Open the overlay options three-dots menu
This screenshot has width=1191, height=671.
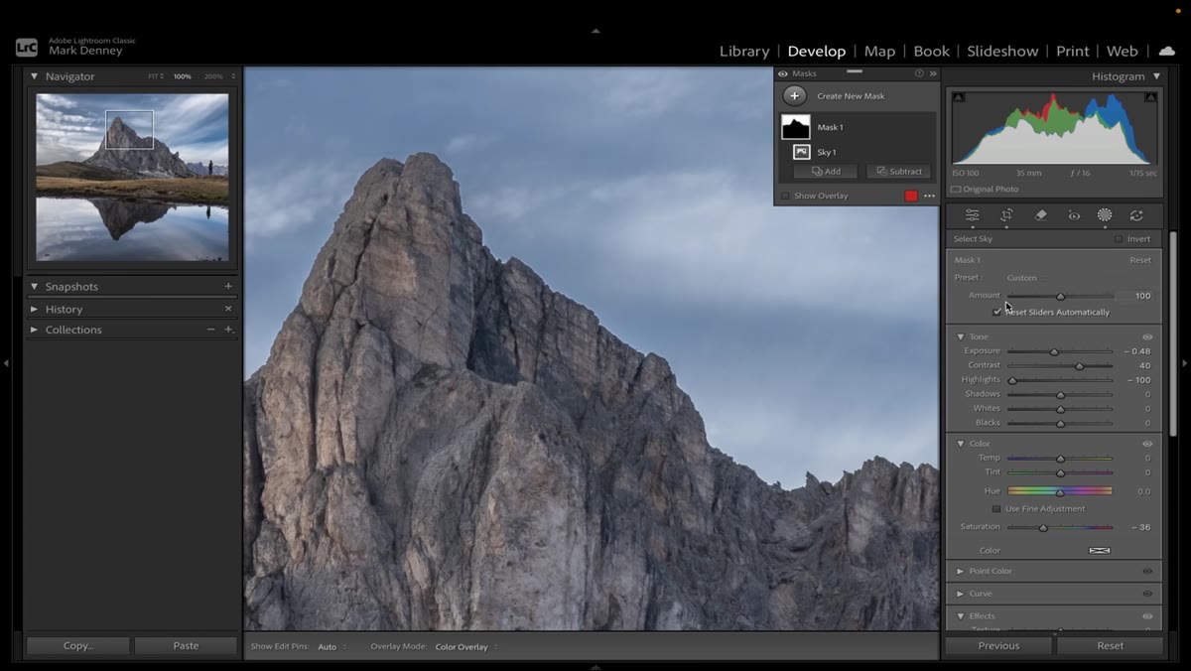click(x=930, y=196)
